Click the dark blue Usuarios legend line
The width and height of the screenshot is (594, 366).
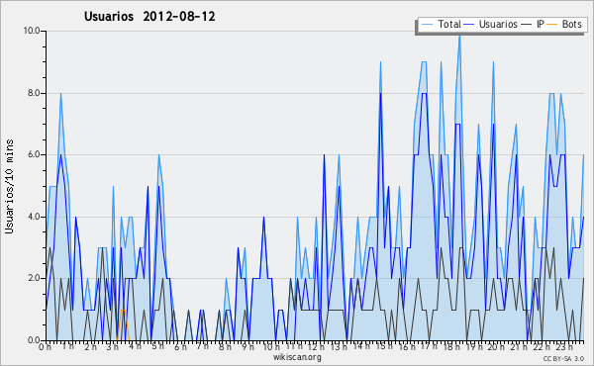coord(469,25)
